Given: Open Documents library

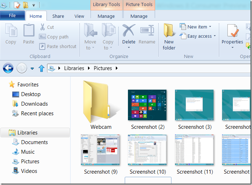Looking at the screenshot, I should (x=30, y=142).
